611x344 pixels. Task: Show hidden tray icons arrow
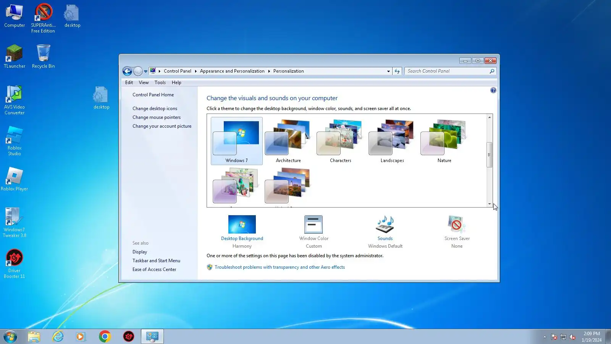[545, 337]
